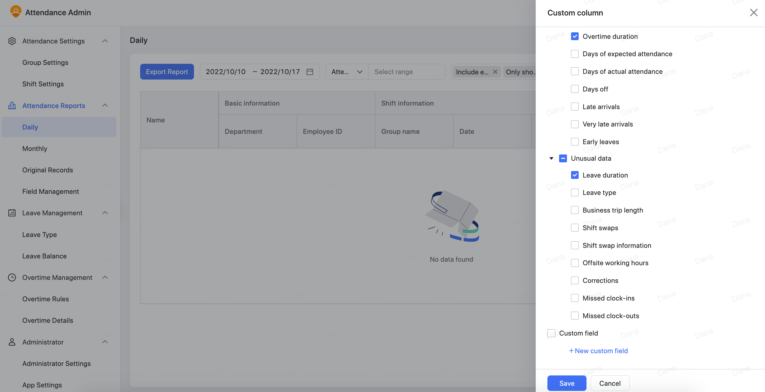
Task: Collapse the Unusual data section triangle
Action: 551,158
